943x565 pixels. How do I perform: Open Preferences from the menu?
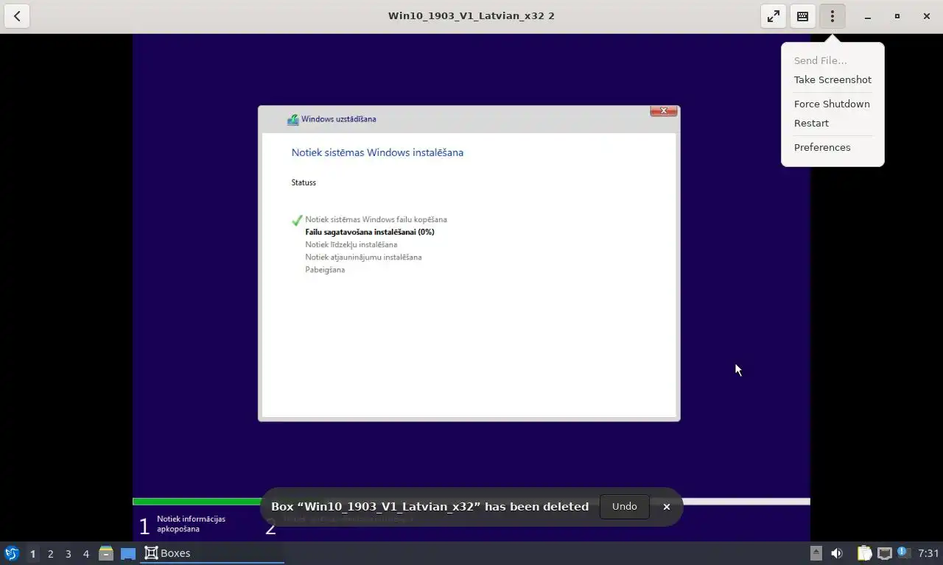(x=822, y=147)
